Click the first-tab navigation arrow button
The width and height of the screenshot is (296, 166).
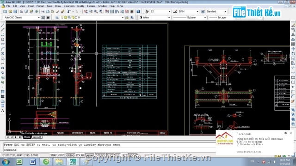point(8,137)
